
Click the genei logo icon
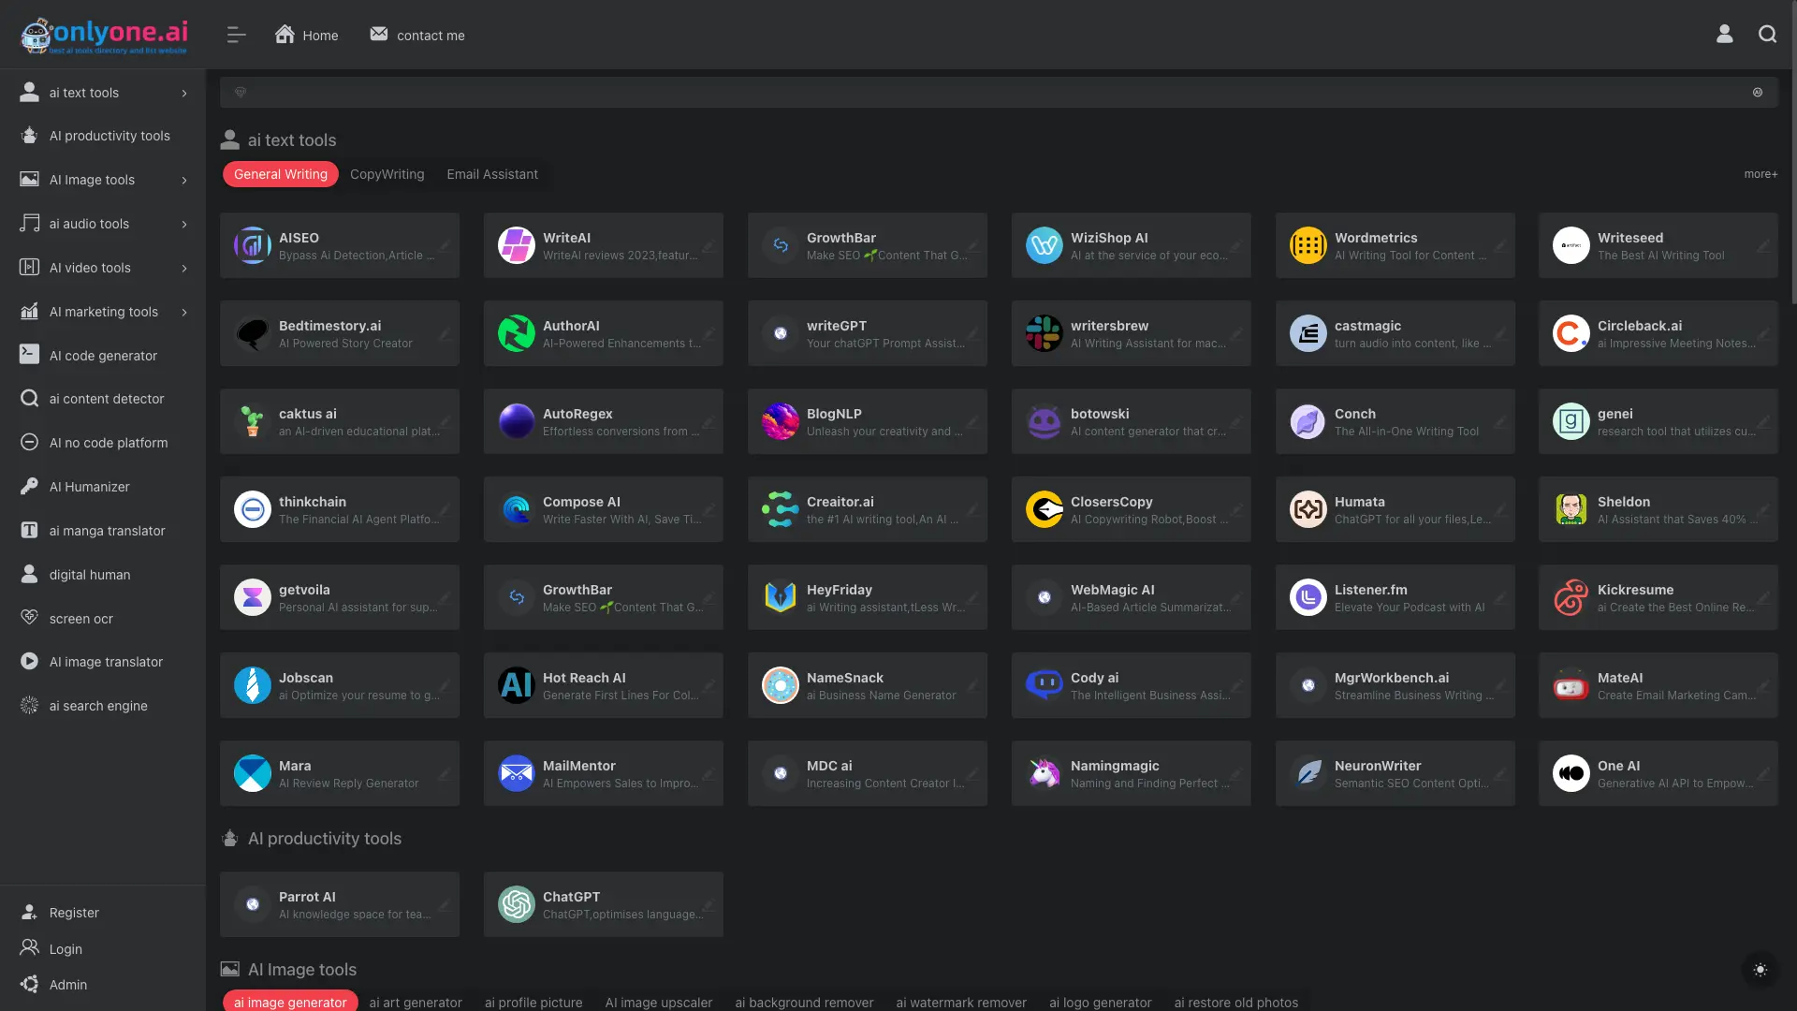tap(1571, 421)
